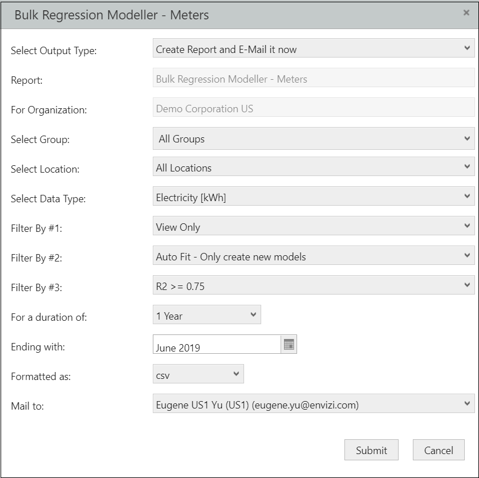Viewport: 479px width, 478px height.
Task: Click the June 2019 date field
Action: click(217, 344)
